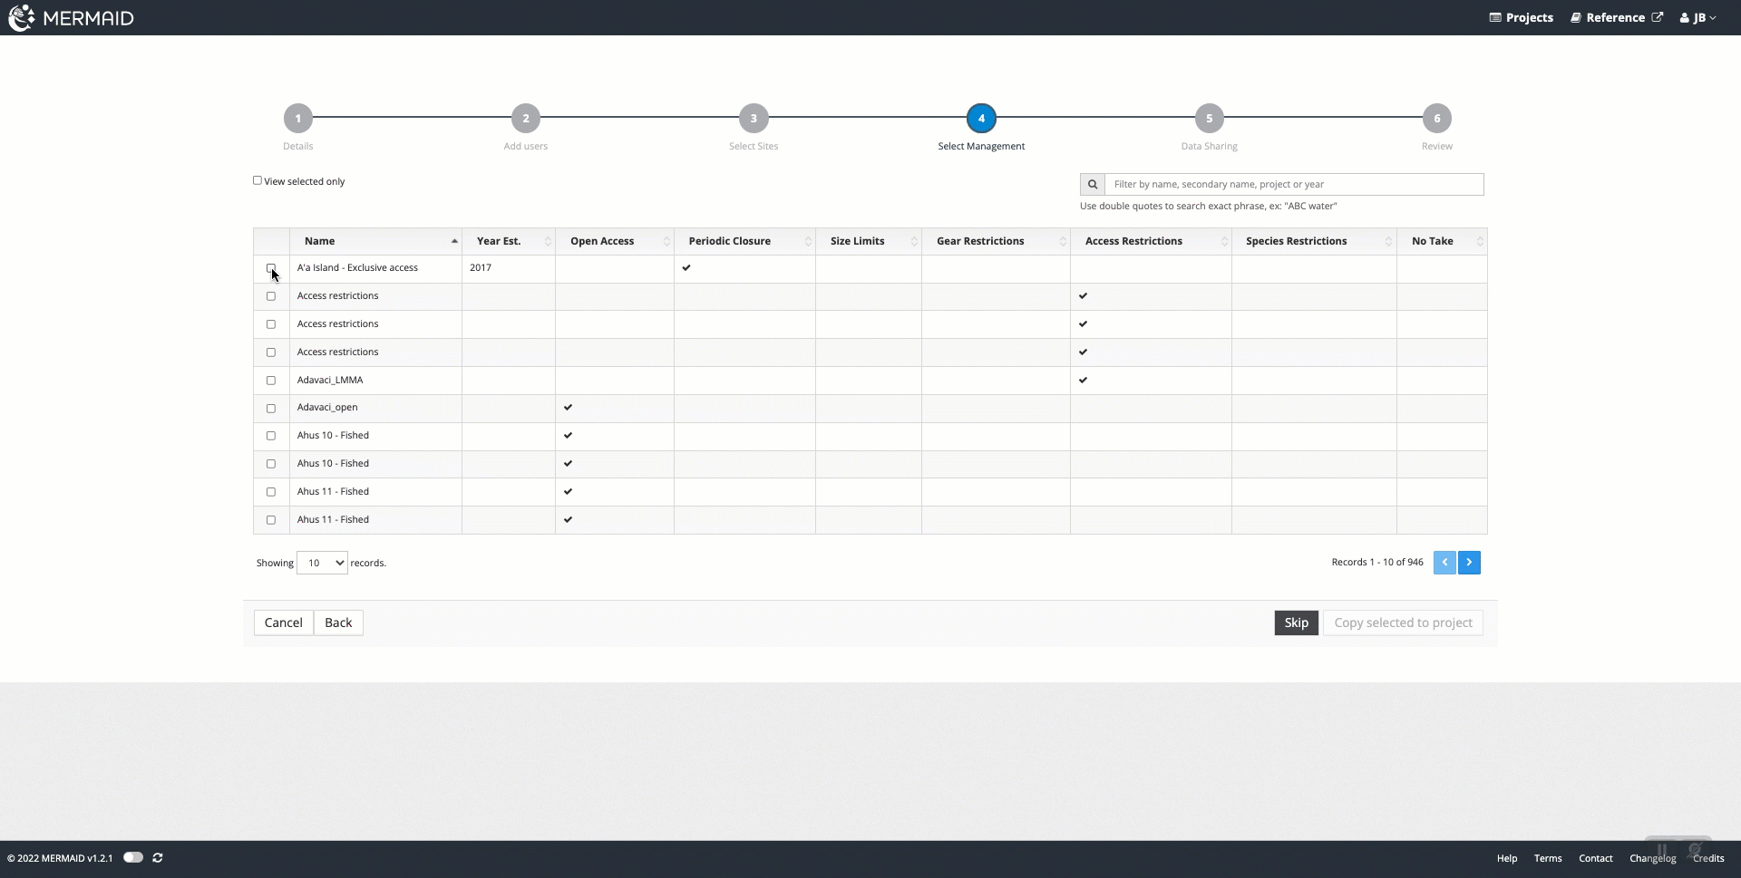Open the JB user menu

tap(1697, 17)
